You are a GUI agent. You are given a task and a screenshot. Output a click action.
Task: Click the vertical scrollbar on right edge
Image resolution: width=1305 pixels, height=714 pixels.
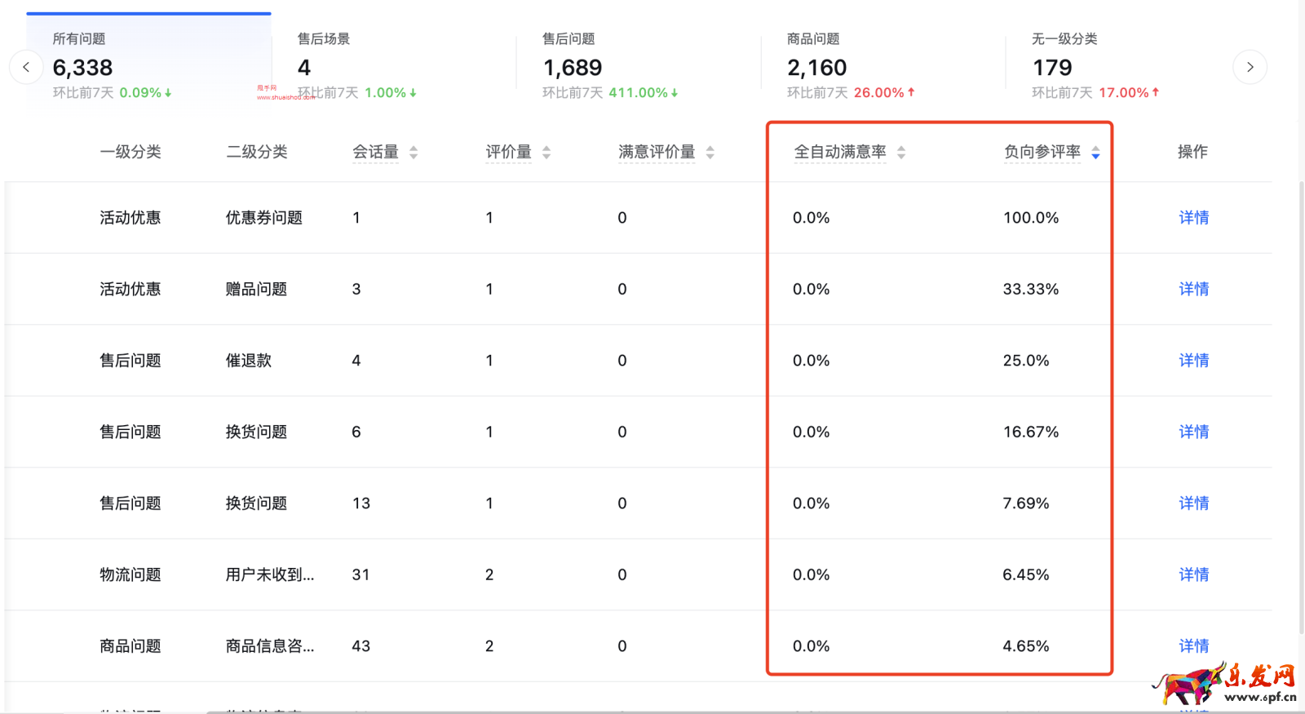point(1301,408)
